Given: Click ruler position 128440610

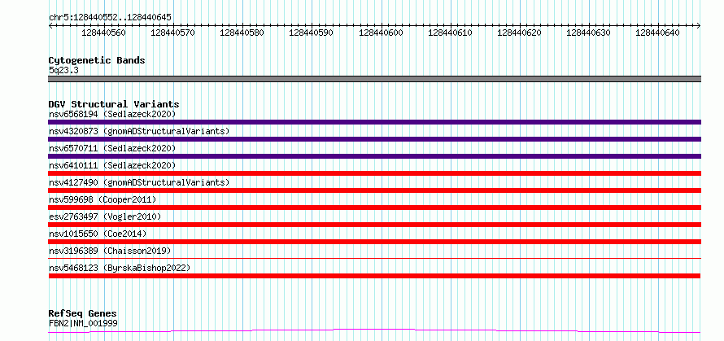Looking at the screenshot, I should click(450, 33).
